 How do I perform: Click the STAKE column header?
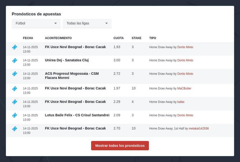tap(136, 38)
